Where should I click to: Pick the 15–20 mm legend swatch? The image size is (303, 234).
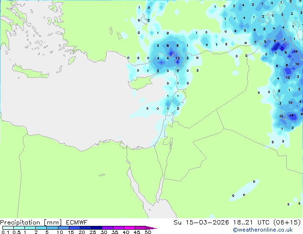(x=74, y=228)
